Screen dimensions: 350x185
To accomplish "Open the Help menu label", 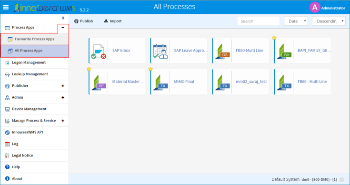I will (16, 167).
